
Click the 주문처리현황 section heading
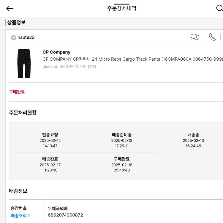coord(23,112)
